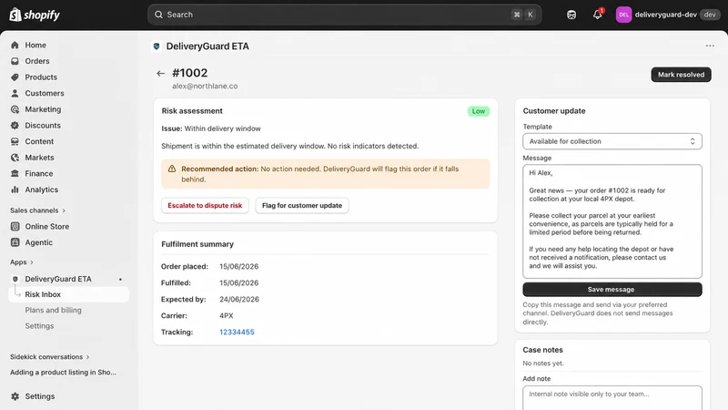Open tracking number 12334455 link
728x410 pixels.
click(237, 332)
